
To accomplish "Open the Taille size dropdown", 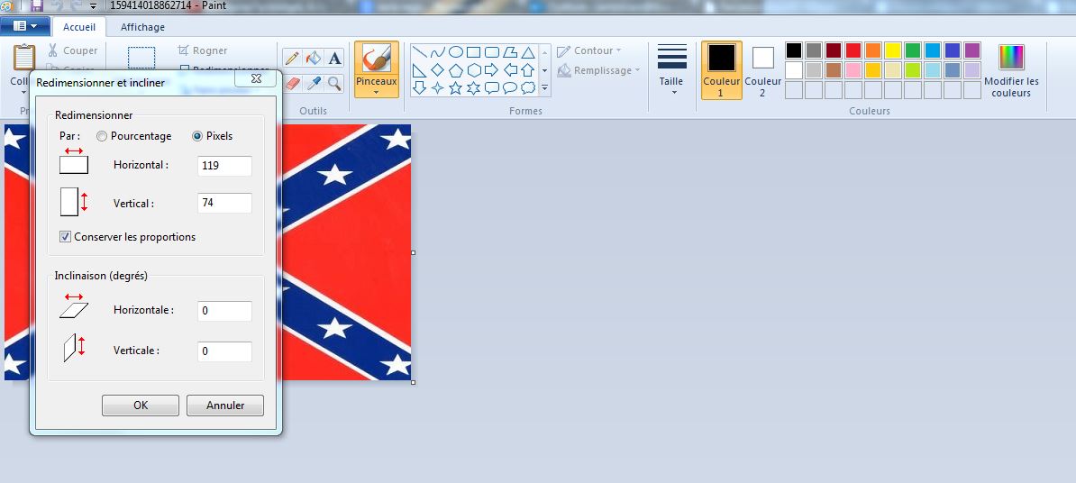I will tap(671, 83).
